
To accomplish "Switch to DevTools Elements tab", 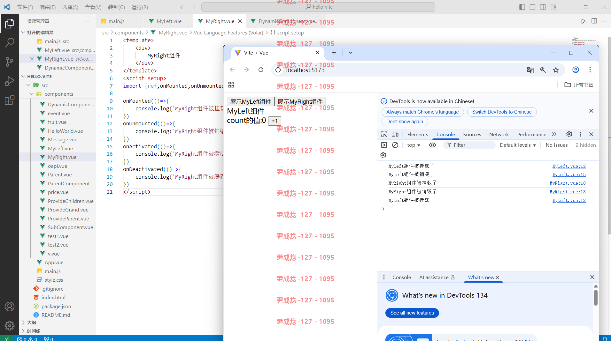I will tap(417, 134).
